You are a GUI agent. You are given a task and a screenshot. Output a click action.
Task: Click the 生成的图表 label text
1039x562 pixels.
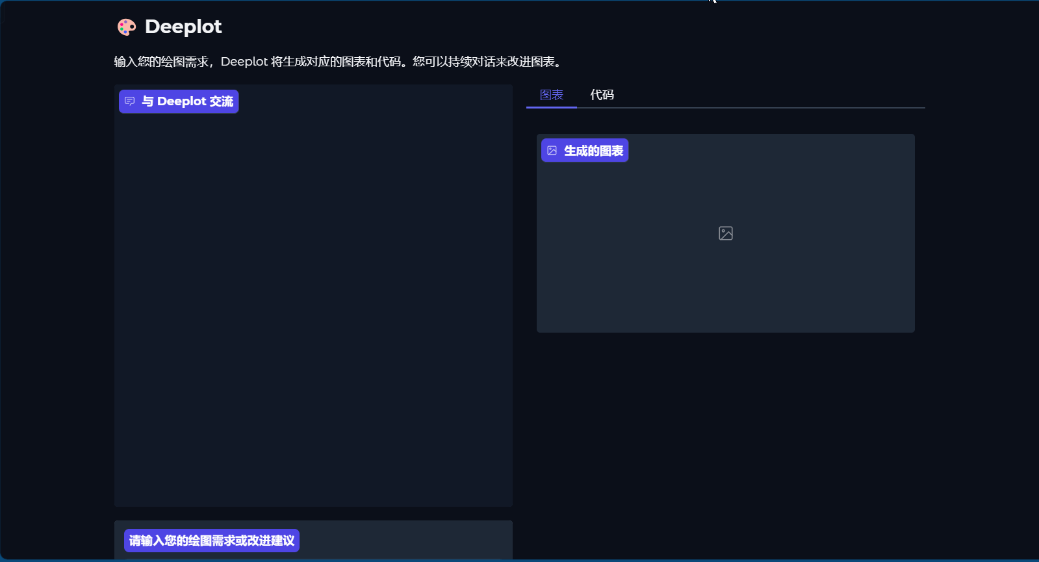pyautogui.click(x=594, y=151)
